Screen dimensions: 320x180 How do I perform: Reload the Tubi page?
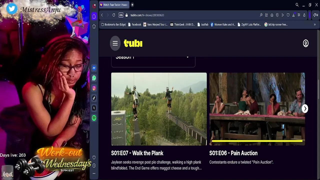pyautogui.click(x=114, y=15)
